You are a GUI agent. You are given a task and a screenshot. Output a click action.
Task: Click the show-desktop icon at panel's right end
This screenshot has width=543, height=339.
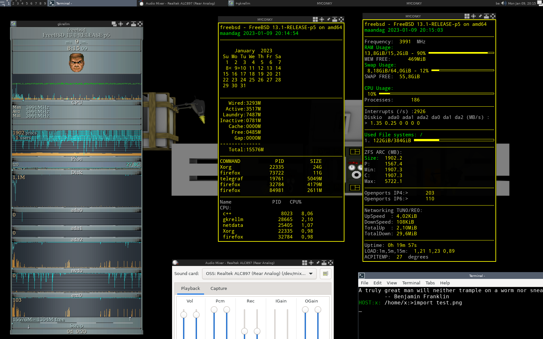[x=540, y=3]
